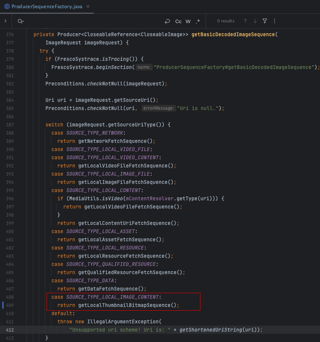Viewport: 320px width, 342px height.
Task: Close the ProducerSequenceFactory.java tab
Action: point(88,7)
